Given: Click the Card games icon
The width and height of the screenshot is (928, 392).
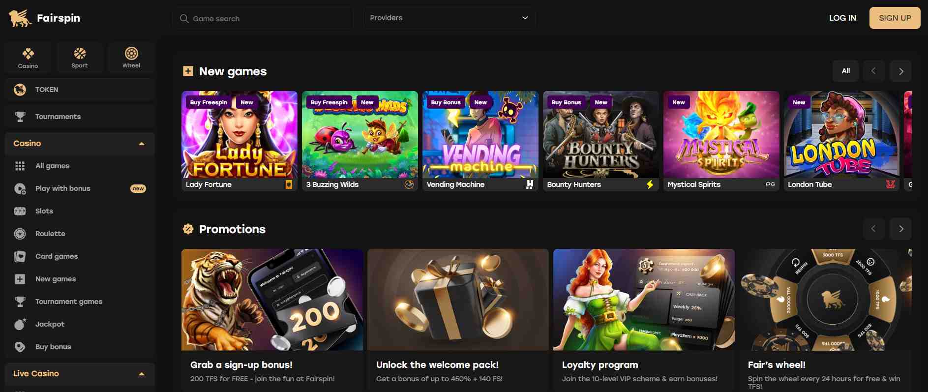Looking at the screenshot, I should pyautogui.click(x=20, y=256).
